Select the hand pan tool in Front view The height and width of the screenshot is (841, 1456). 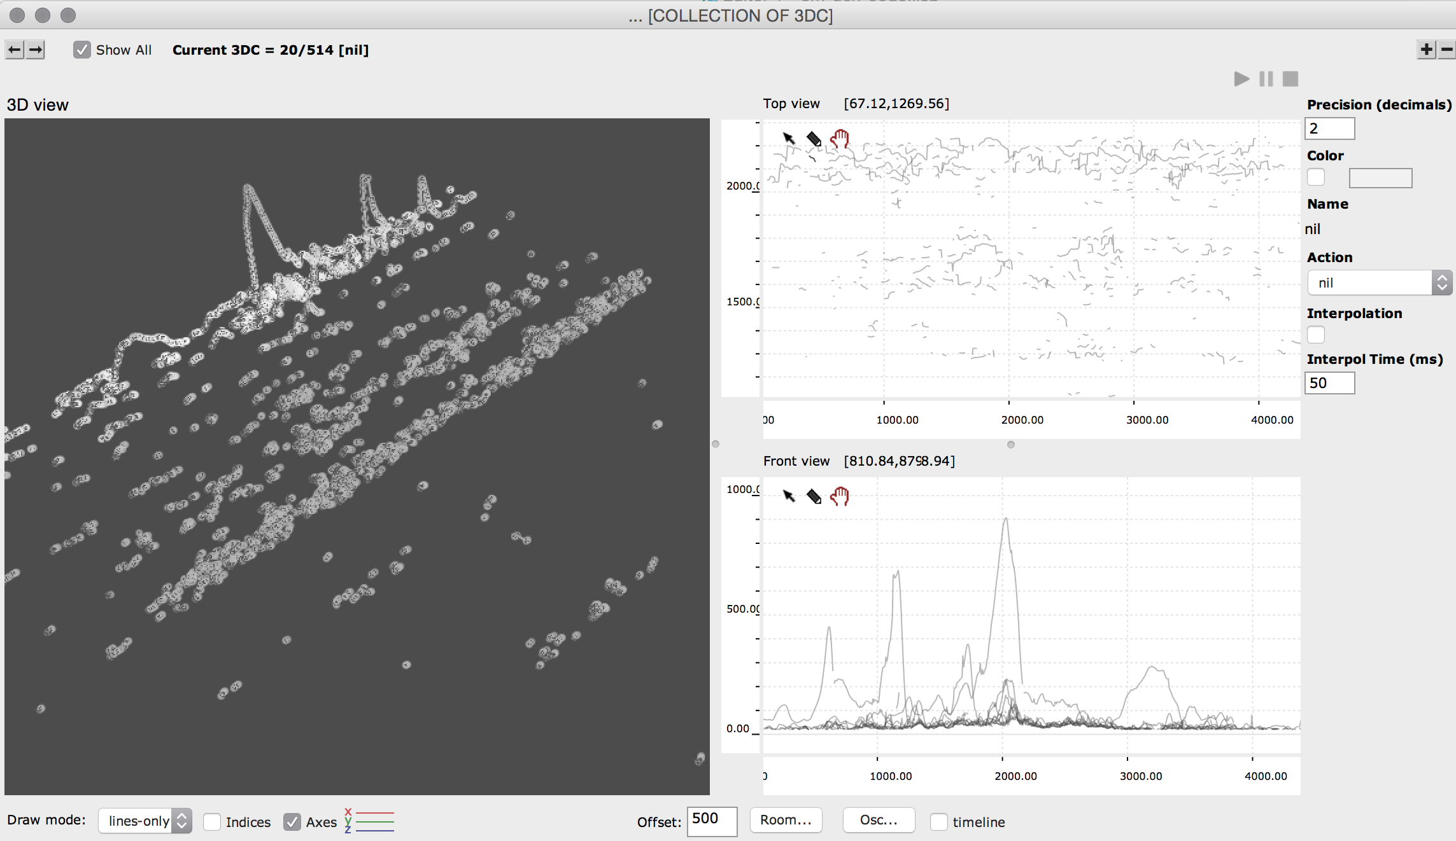point(840,496)
